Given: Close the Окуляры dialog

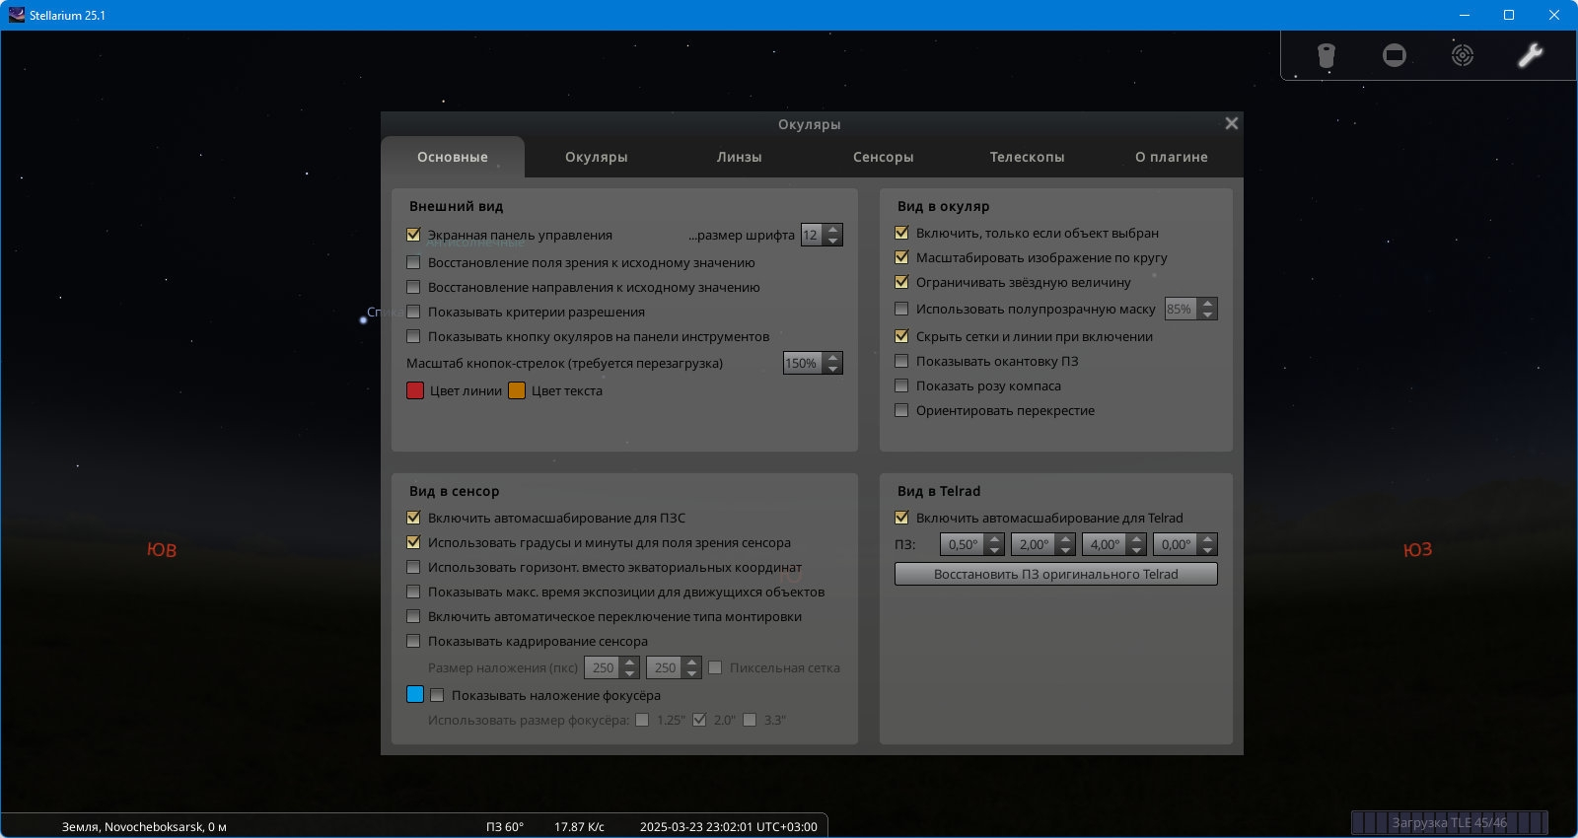Looking at the screenshot, I should click(1231, 123).
